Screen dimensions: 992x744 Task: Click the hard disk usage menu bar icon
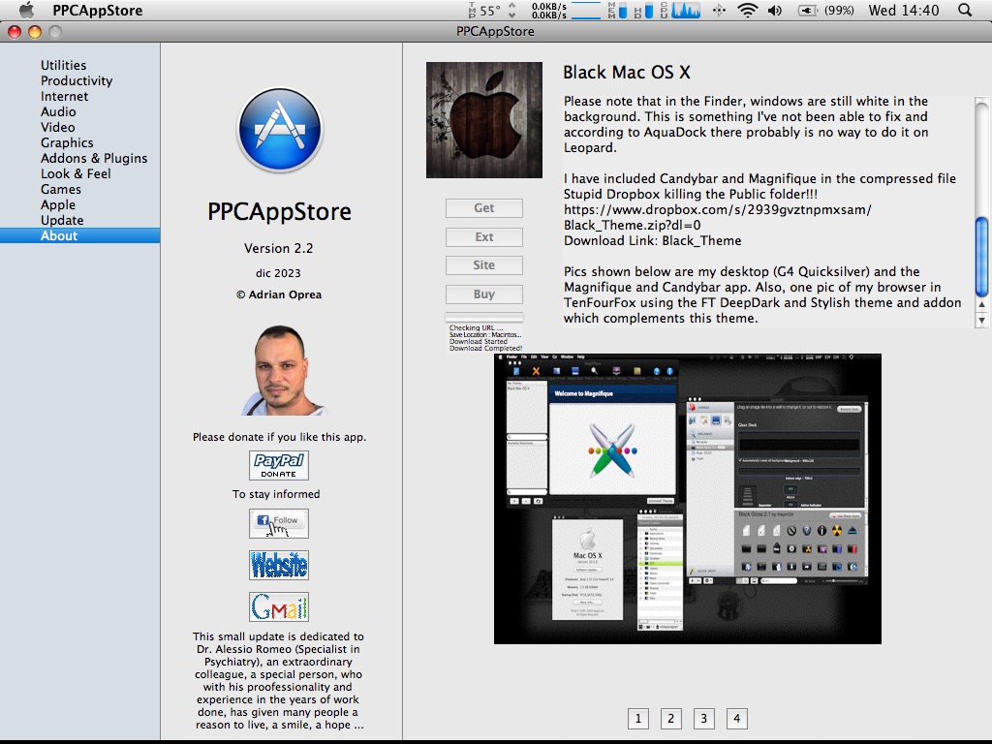click(643, 10)
